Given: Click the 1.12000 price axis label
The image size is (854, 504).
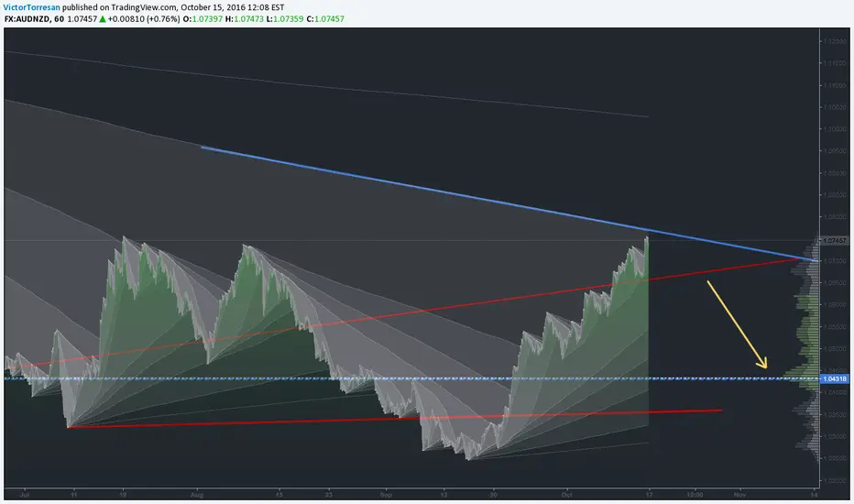Looking at the screenshot, I should (x=835, y=41).
